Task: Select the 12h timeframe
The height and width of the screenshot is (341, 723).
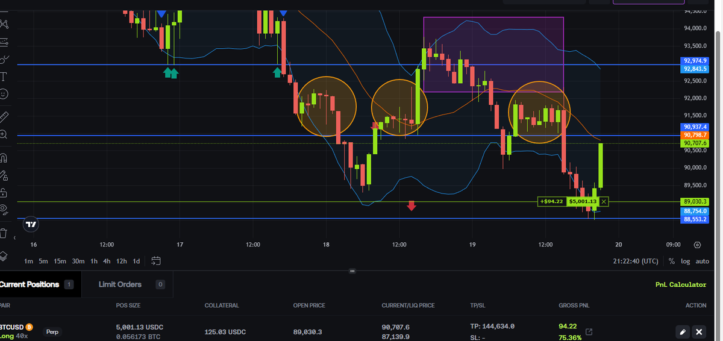Action: click(x=121, y=261)
